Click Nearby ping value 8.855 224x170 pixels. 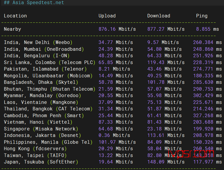(203, 29)
